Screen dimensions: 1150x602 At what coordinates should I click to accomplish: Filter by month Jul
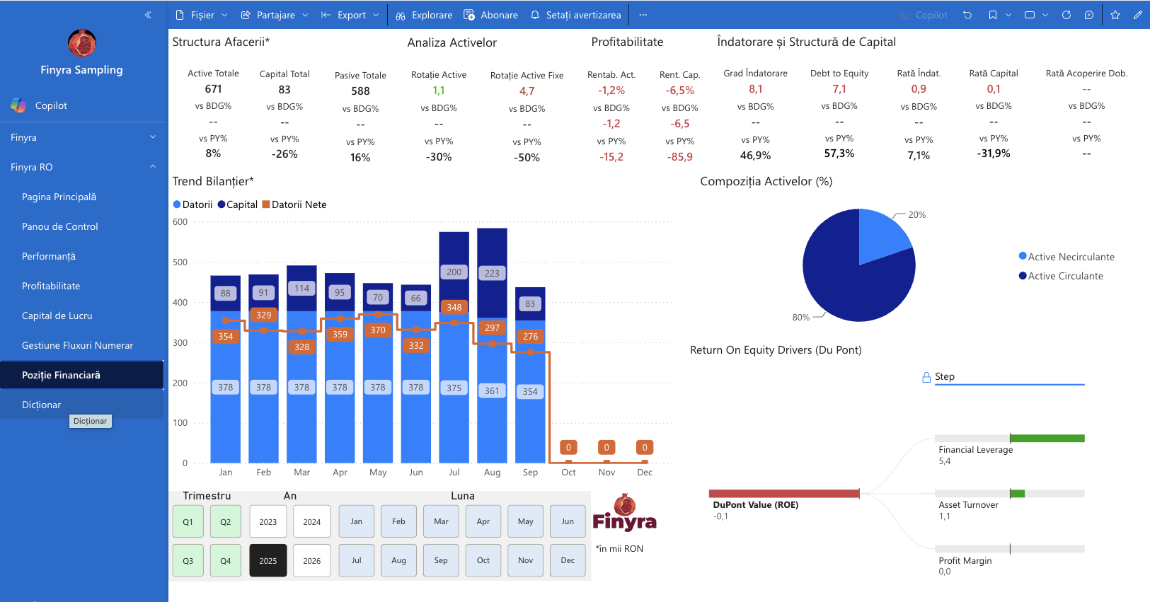point(357,560)
